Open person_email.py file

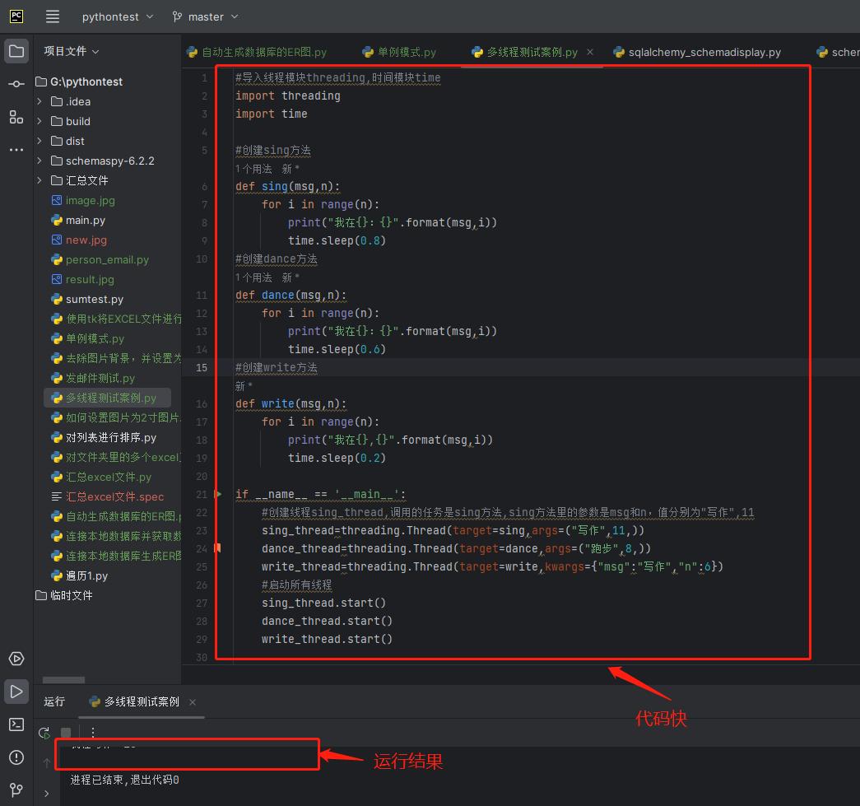tap(100, 259)
